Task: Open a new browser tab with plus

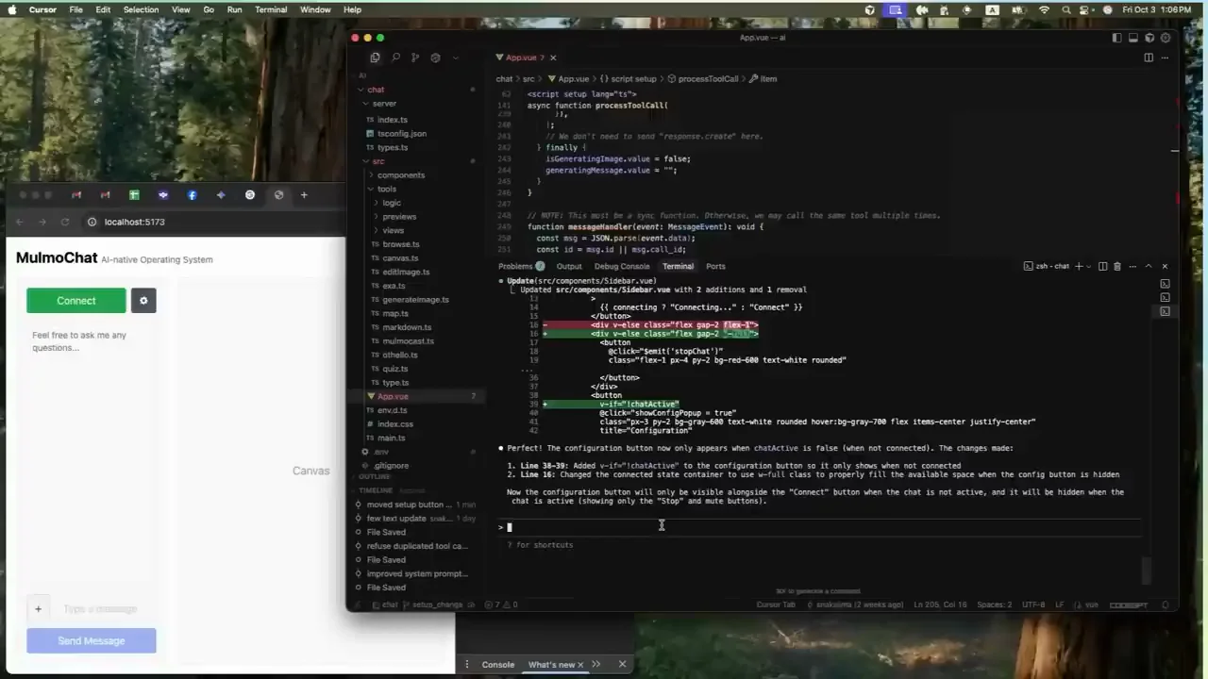Action: [x=304, y=195]
